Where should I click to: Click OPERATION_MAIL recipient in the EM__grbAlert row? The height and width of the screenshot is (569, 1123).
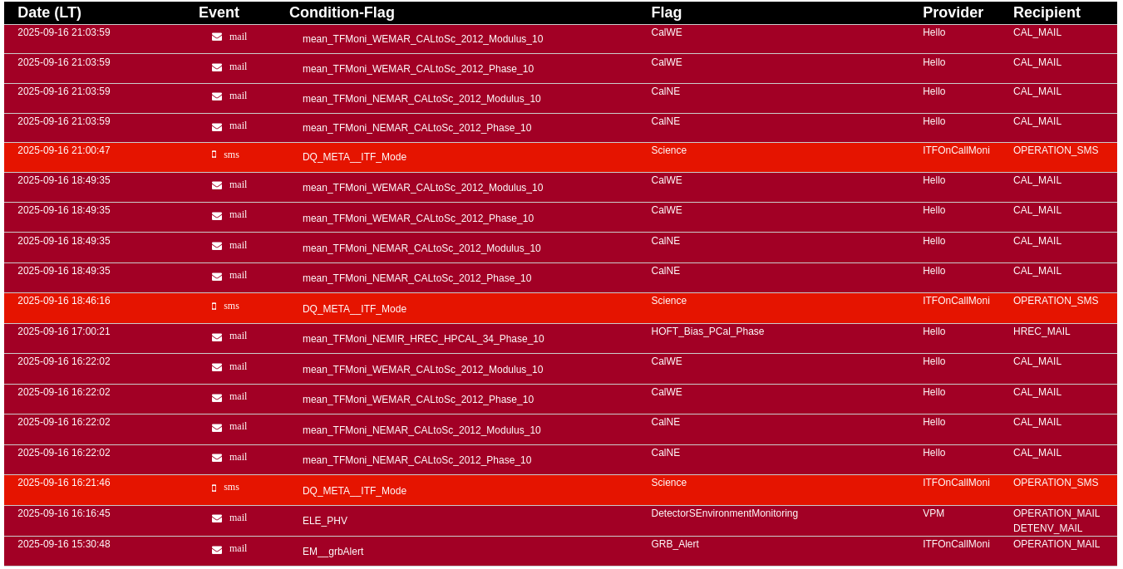point(1057,544)
